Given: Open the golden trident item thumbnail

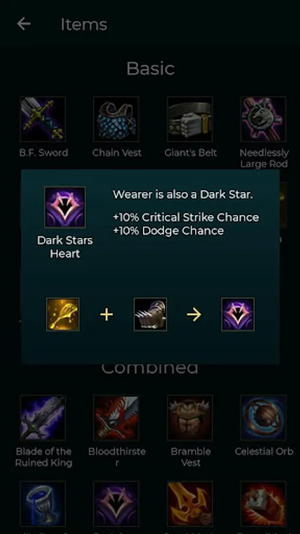Looking at the screenshot, I should (x=190, y=504).
